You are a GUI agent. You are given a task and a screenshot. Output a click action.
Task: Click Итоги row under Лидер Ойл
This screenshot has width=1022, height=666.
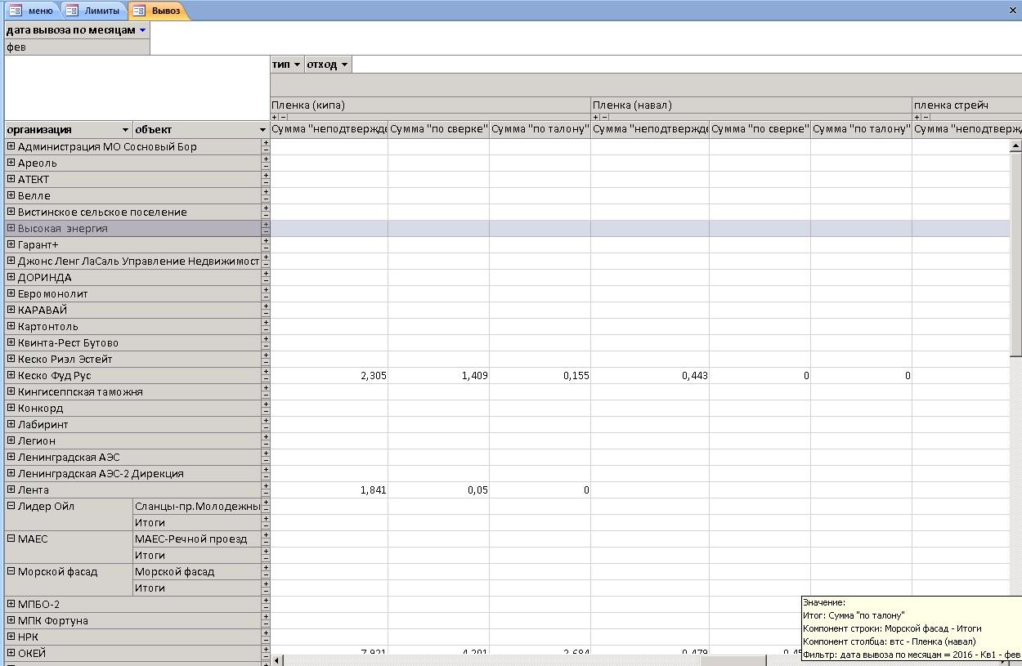[196, 523]
